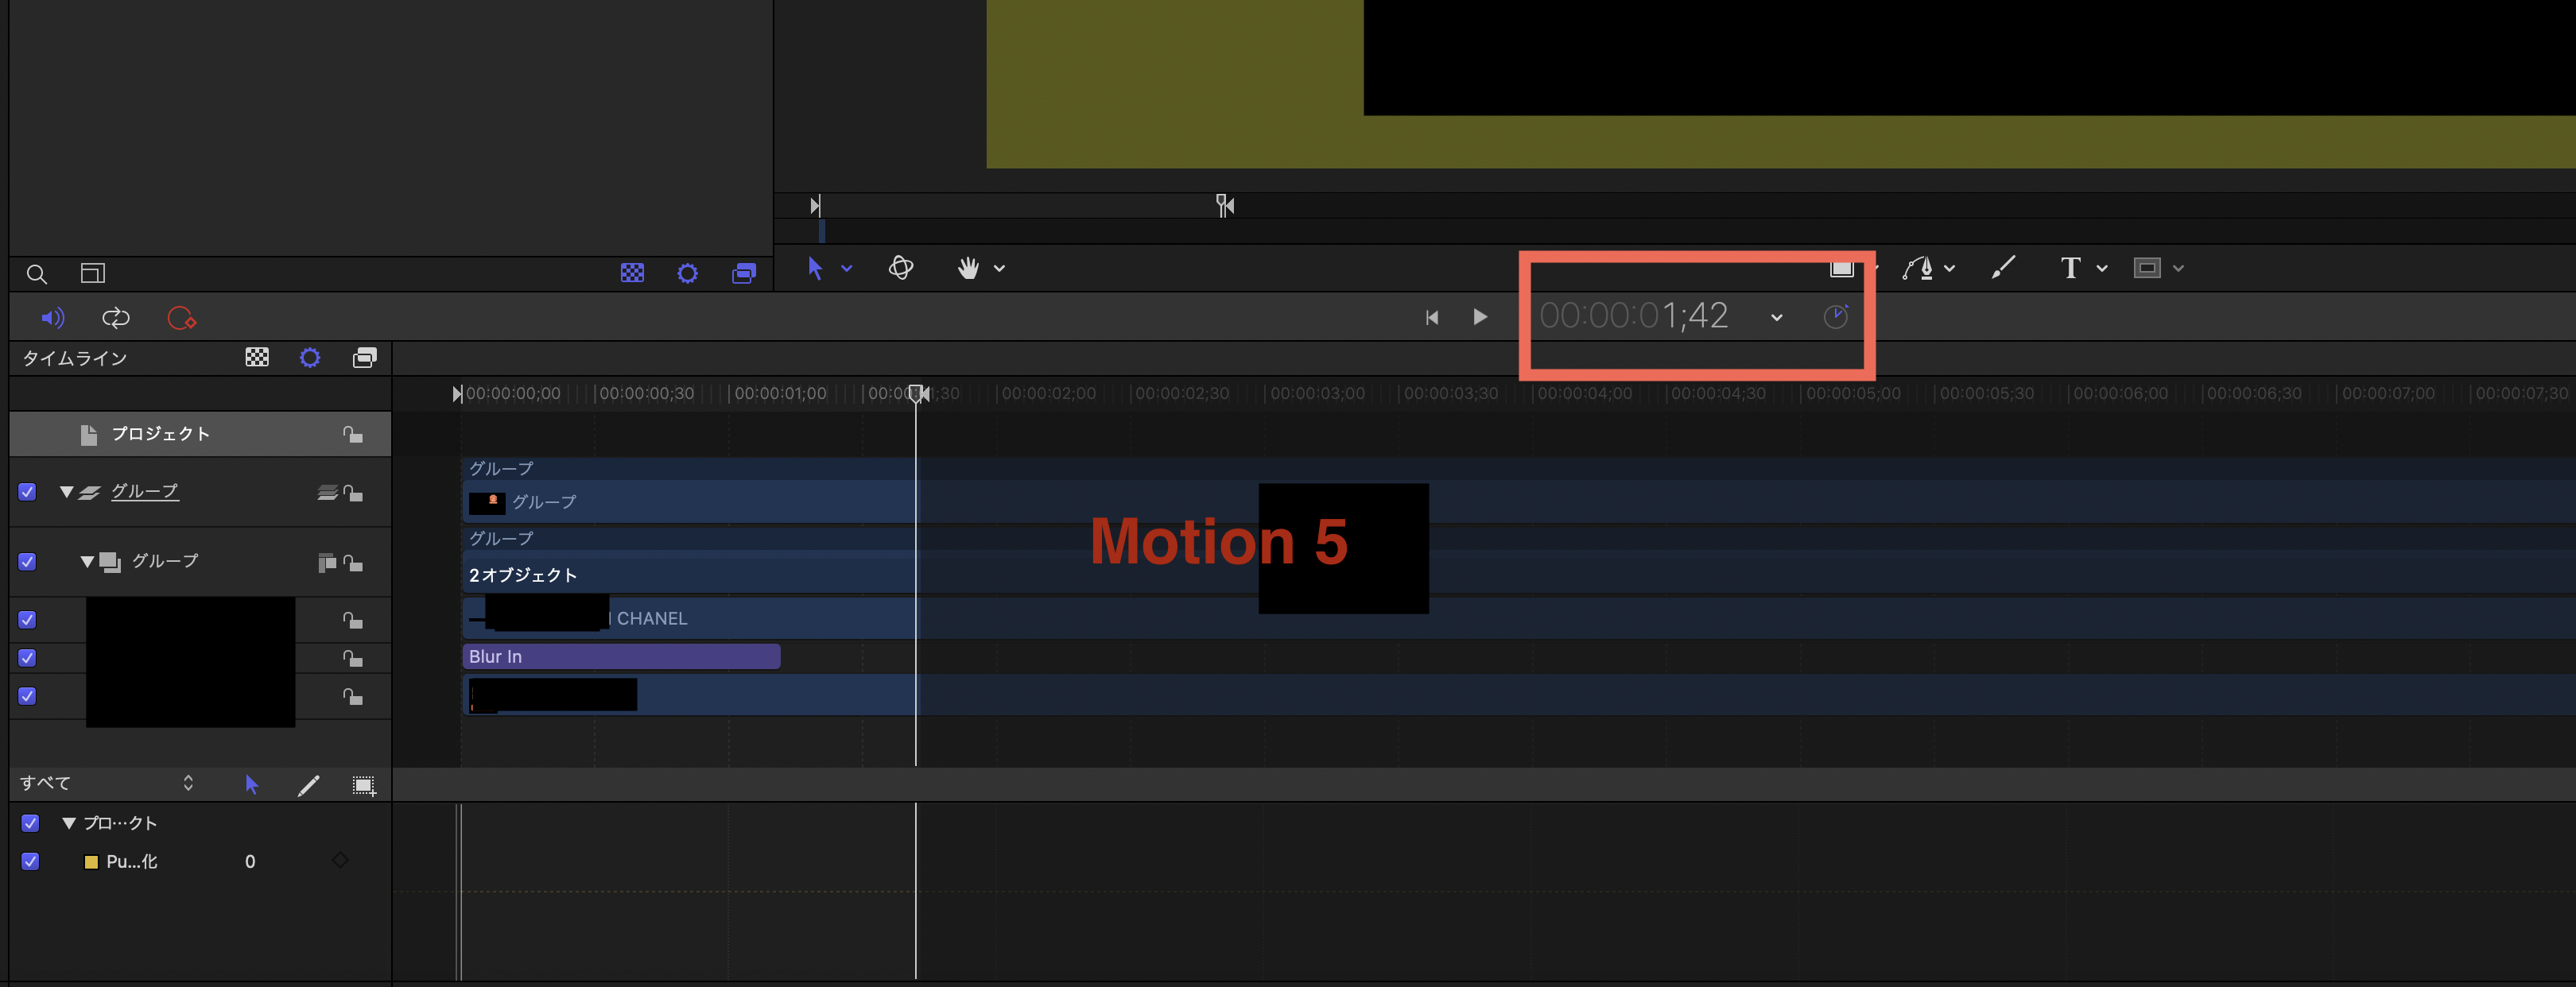Toggle visibility checkbox of top グループ layer

click(27, 492)
